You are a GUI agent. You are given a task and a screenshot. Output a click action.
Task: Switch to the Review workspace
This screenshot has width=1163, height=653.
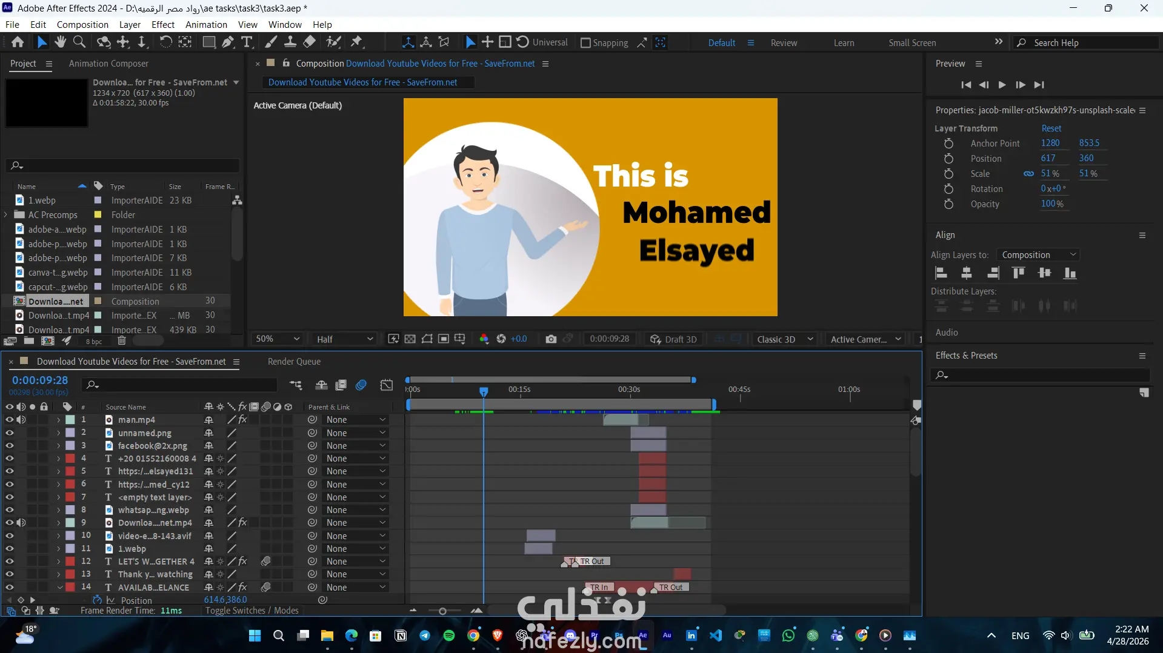click(x=784, y=43)
